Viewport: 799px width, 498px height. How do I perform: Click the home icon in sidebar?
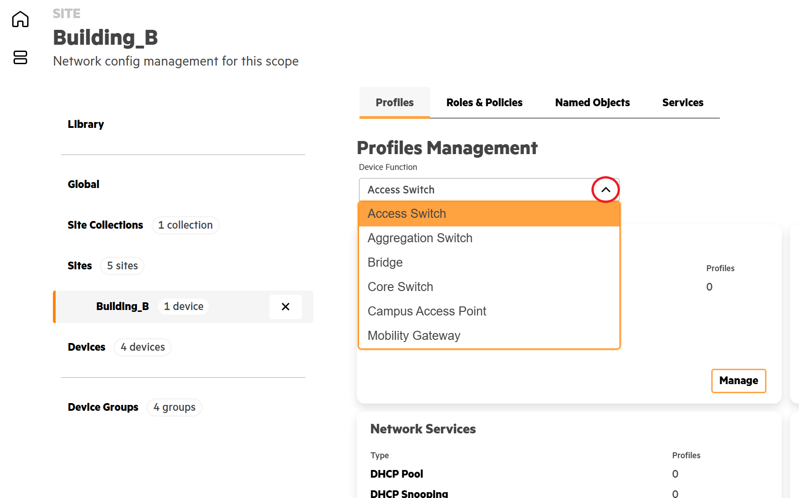pyautogui.click(x=20, y=19)
